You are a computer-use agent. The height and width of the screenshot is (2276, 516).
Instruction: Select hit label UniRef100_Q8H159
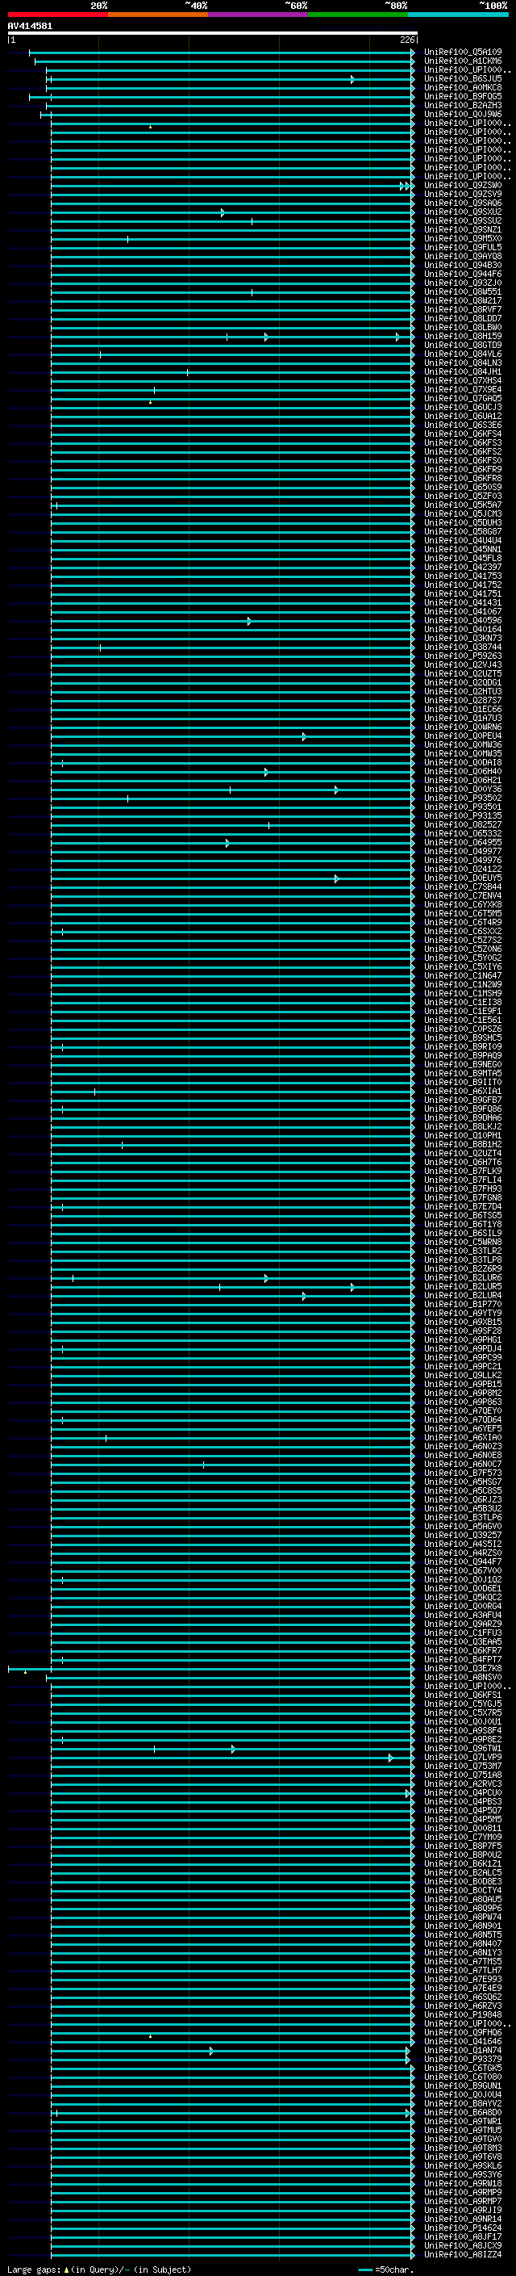click(x=463, y=337)
